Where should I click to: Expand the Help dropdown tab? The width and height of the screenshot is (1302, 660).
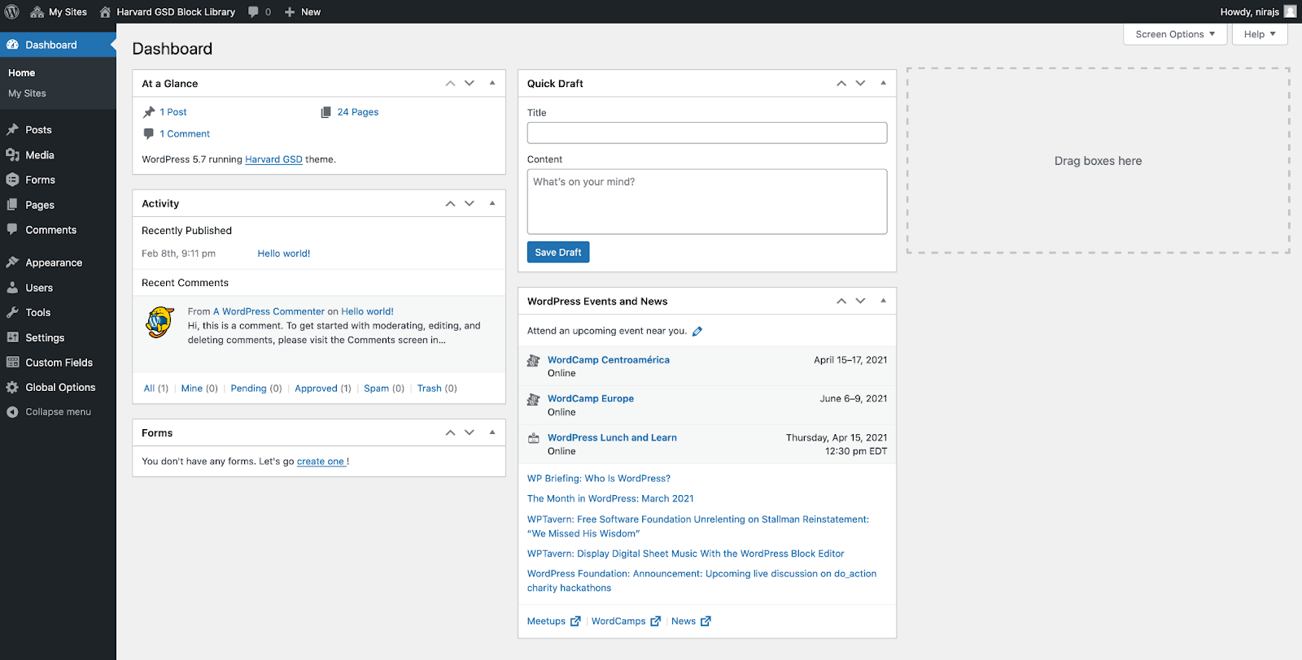pyautogui.click(x=1259, y=34)
